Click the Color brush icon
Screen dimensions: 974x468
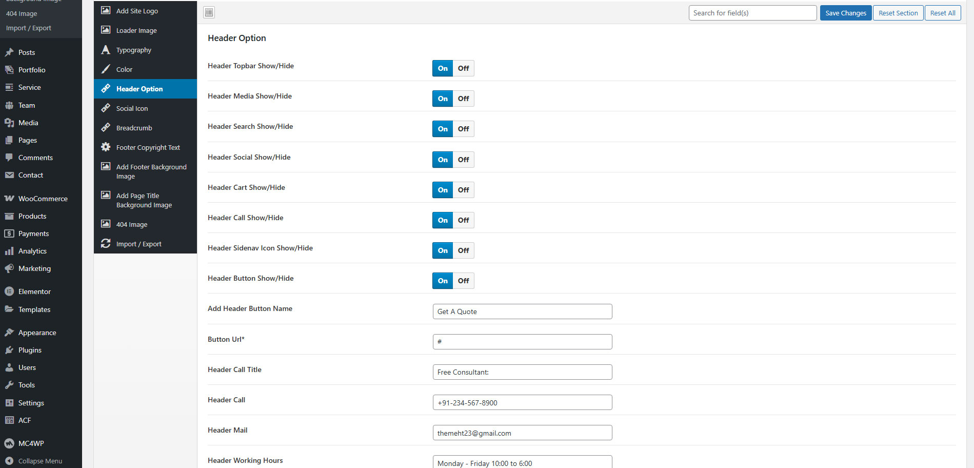106,69
